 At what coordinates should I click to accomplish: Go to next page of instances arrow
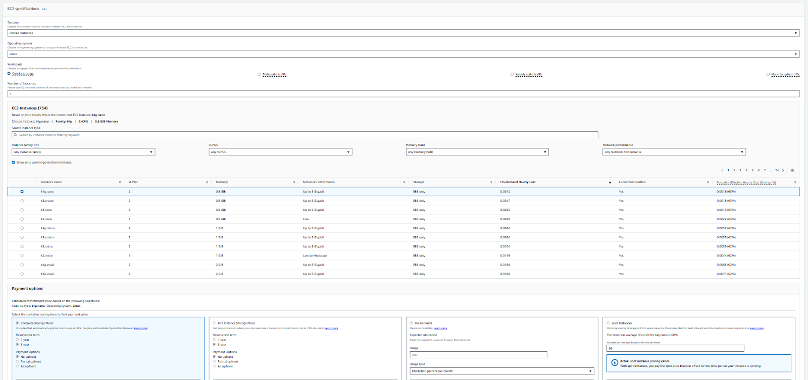(783, 171)
